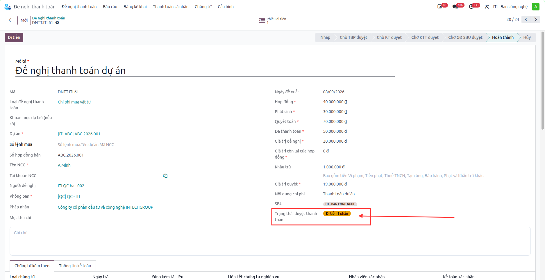This screenshot has width=545, height=280.
Task: Open the gear actions icon next to DNTT.ITI.61
Action: click(57, 23)
